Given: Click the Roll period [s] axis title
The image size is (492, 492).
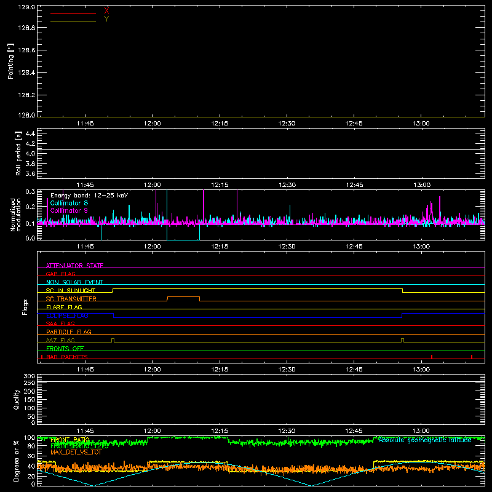Looking at the screenshot, I should click(x=18, y=153).
